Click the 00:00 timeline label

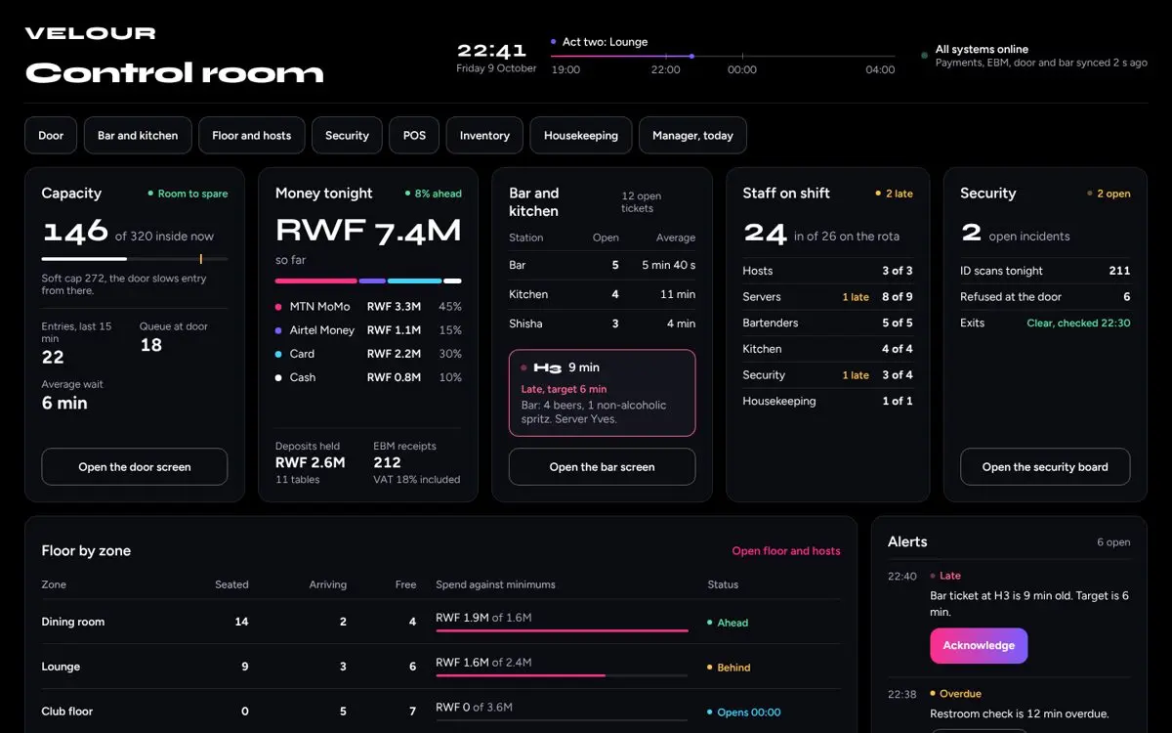[x=742, y=70]
